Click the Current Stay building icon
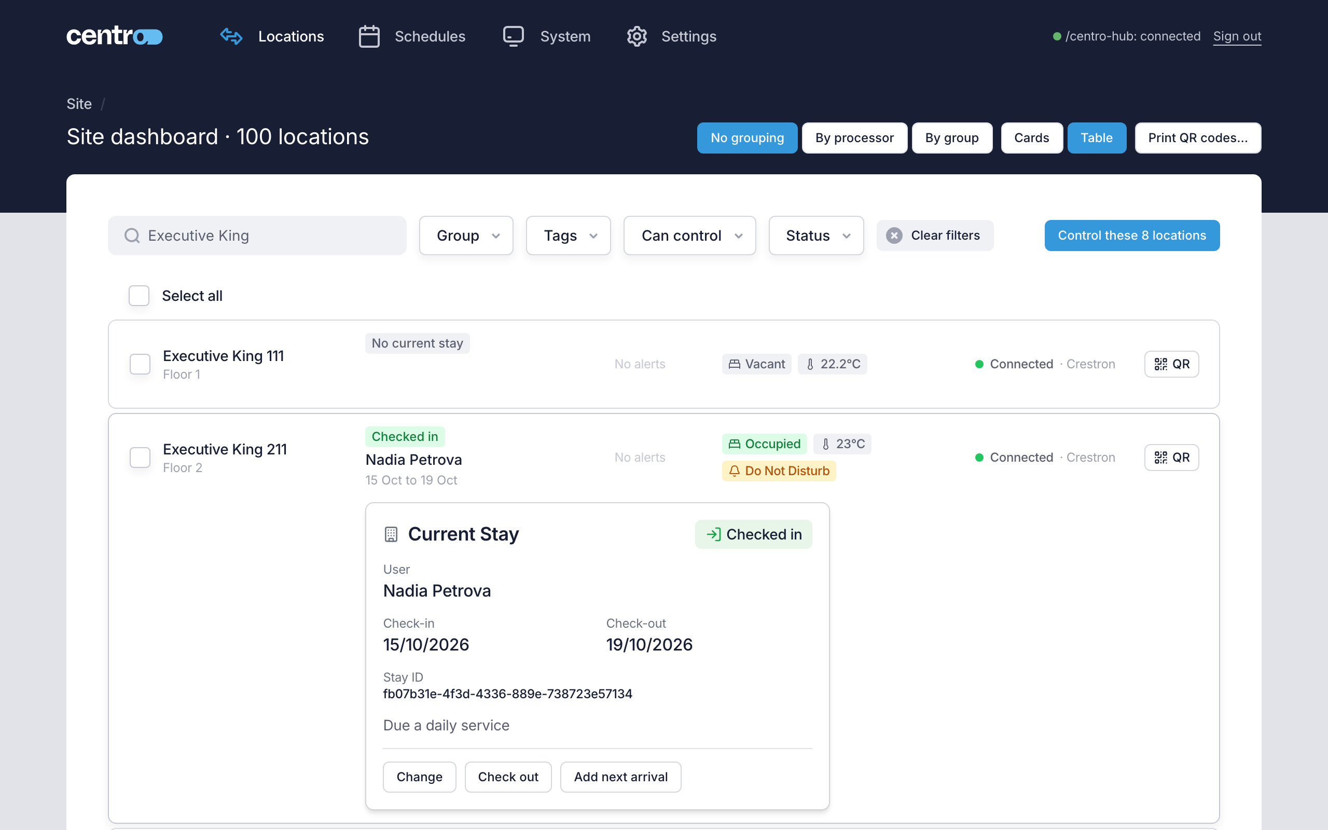 tap(391, 534)
